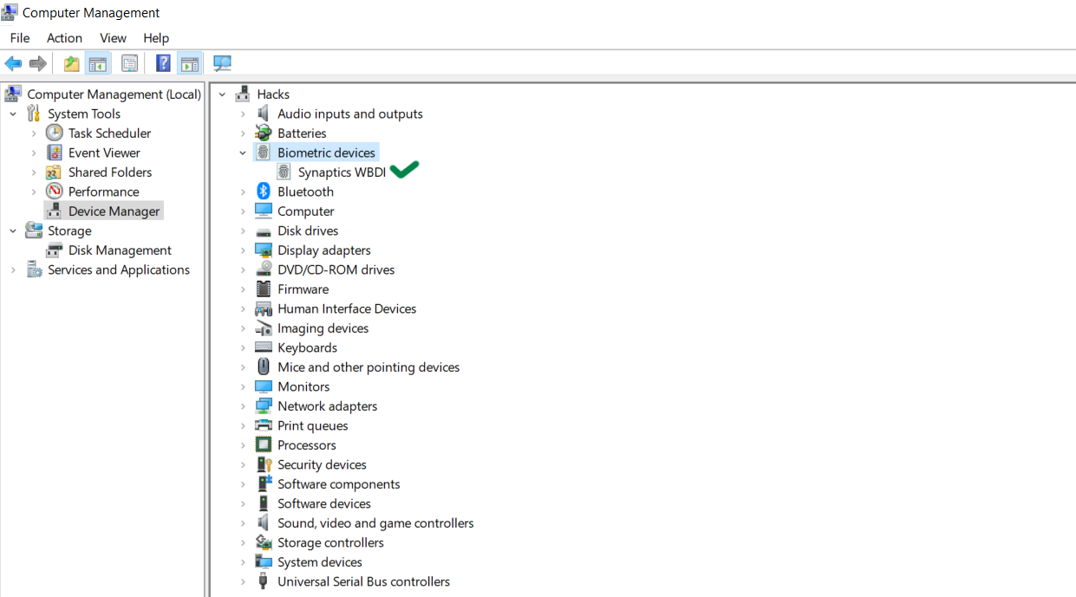Collapse the Storage section
1076x597 pixels.
pos(12,230)
